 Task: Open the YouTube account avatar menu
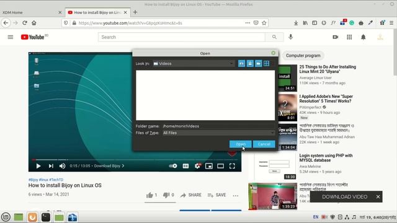pyautogui.click(x=380, y=37)
